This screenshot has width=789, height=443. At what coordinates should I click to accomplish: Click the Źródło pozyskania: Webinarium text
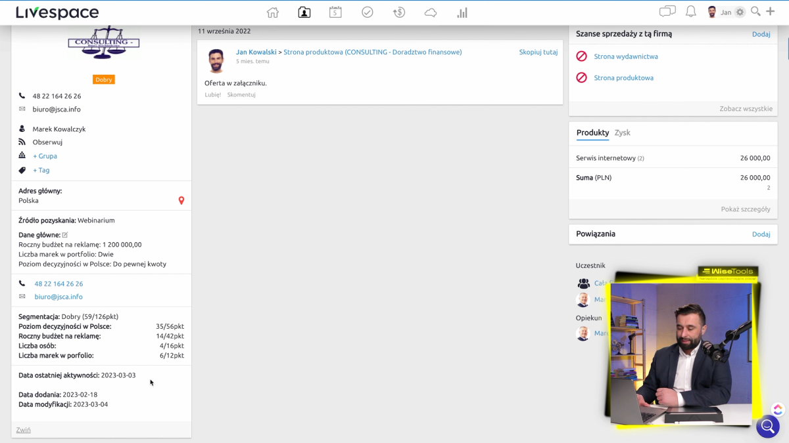pyautogui.click(x=66, y=221)
